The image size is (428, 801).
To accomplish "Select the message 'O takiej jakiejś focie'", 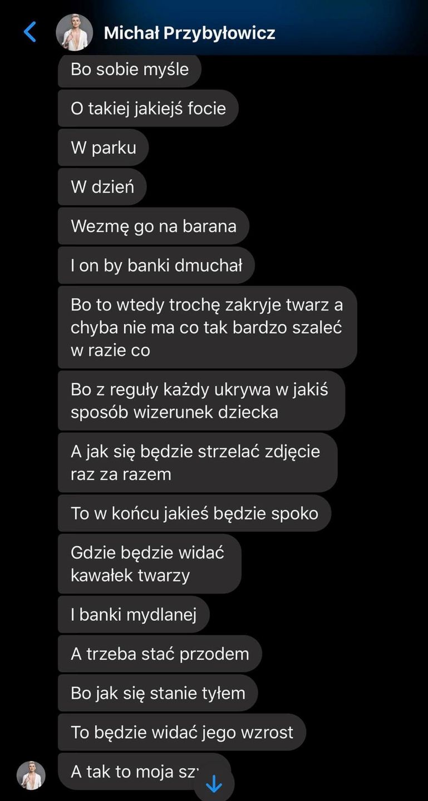I will 149,108.
